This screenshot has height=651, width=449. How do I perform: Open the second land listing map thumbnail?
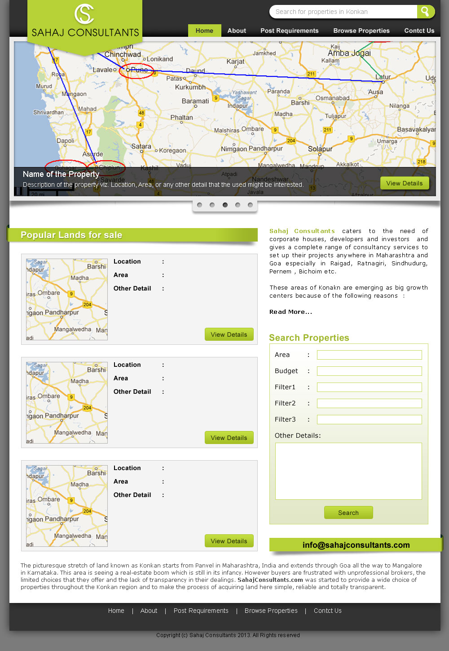coord(67,403)
